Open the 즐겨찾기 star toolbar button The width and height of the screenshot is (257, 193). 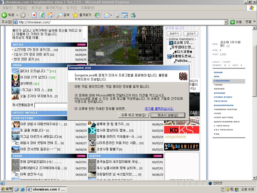(82, 15)
